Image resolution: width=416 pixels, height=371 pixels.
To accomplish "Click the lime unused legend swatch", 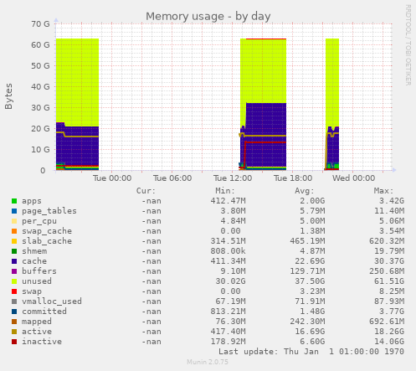I will (14, 281).
